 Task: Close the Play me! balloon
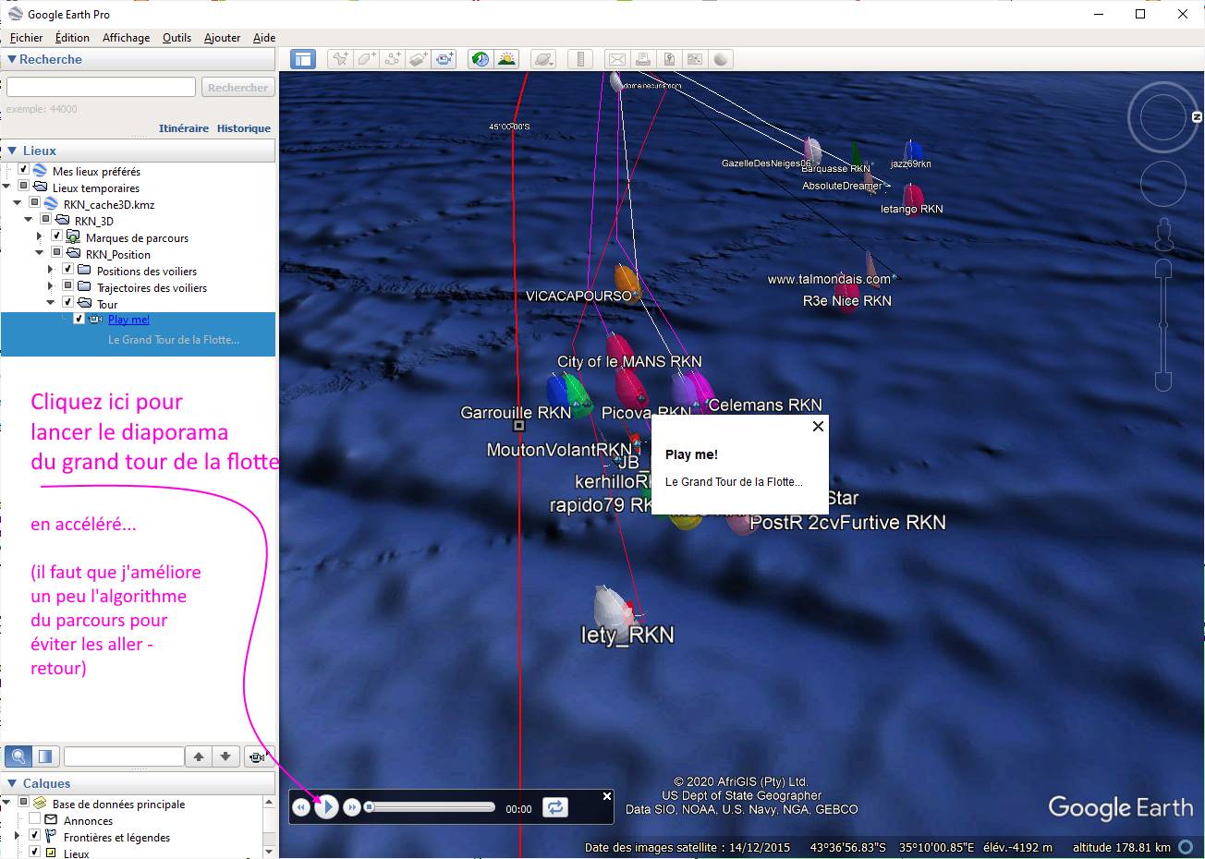tap(818, 427)
